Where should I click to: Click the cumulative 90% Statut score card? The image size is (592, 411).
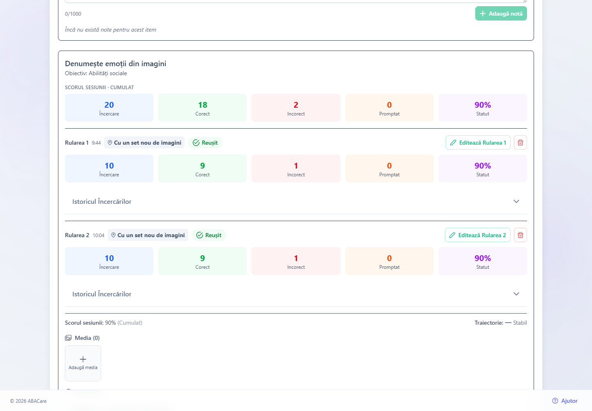(x=483, y=108)
